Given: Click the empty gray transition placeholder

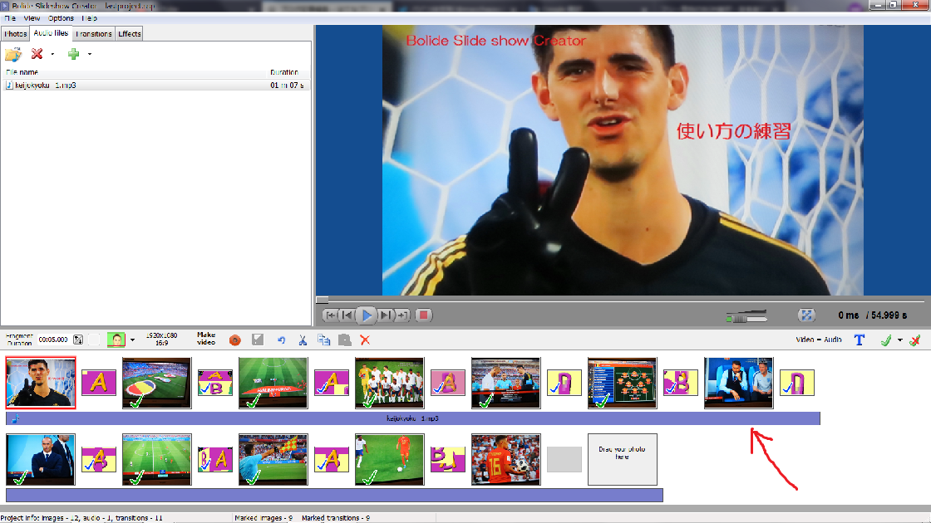Looking at the screenshot, I should click(x=564, y=460).
